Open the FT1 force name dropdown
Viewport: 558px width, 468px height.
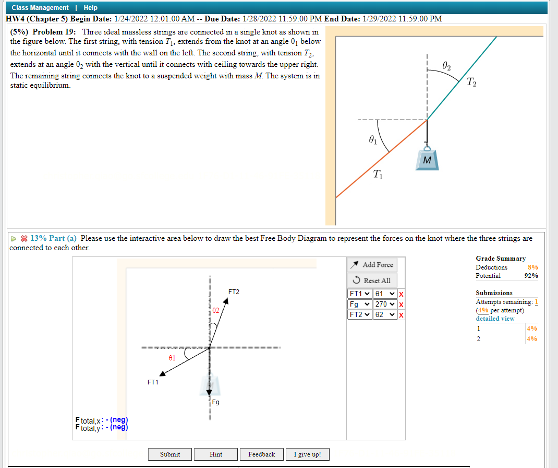[359, 294]
